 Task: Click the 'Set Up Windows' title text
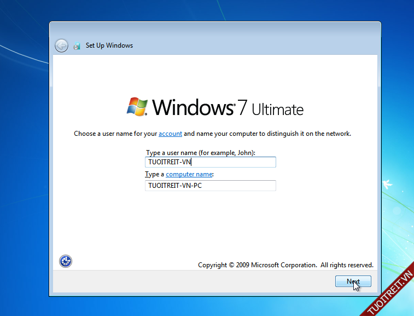(109, 45)
